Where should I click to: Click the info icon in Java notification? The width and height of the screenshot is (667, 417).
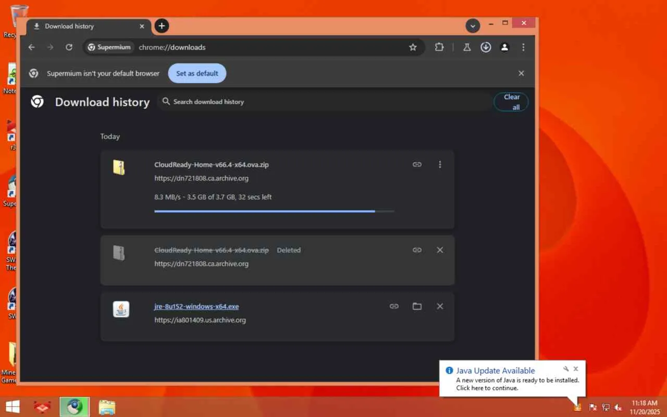click(x=449, y=371)
